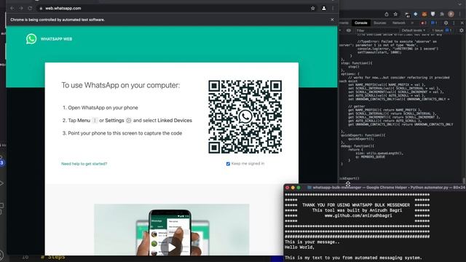Toggle the live expression eye icon in console
Viewport: 466px width, 262px height.
[x=349, y=31]
